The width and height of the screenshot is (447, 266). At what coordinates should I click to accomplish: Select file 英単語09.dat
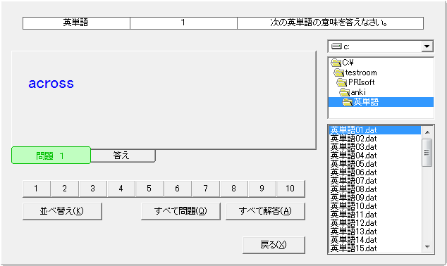(x=374, y=198)
